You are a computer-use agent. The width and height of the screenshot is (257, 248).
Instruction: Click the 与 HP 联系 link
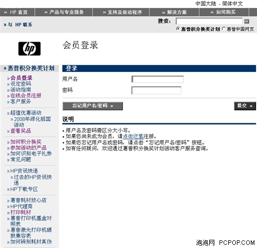pyautogui.click(x=18, y=25)
